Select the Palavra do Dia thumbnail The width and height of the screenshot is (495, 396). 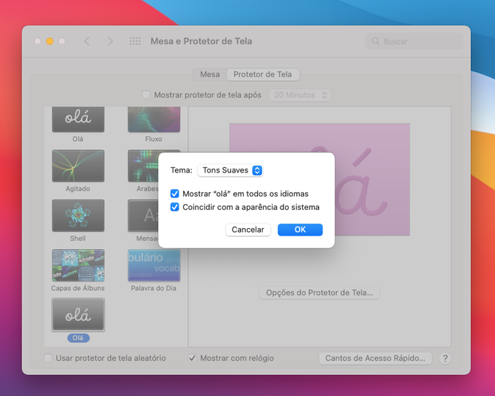(154, 265)
